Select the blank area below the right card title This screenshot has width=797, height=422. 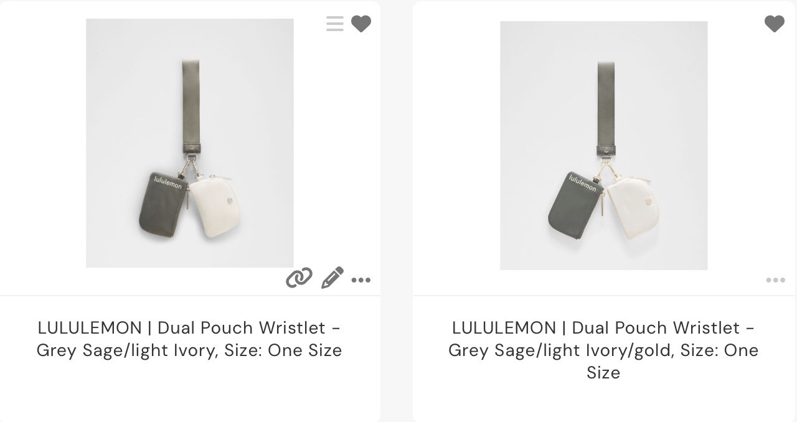click(603, 401)
